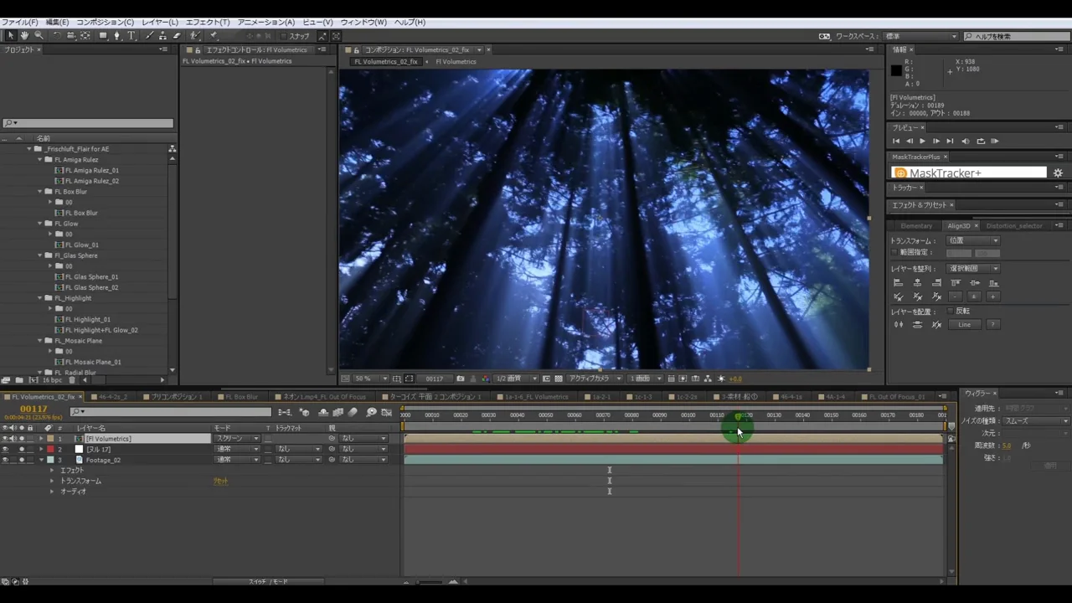
Task: Click orange exposure value +0.0
Action: point(735,379)
